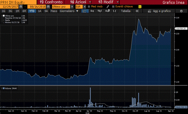
Task: Toggle Volume series legend box
Action: [4, 88]
